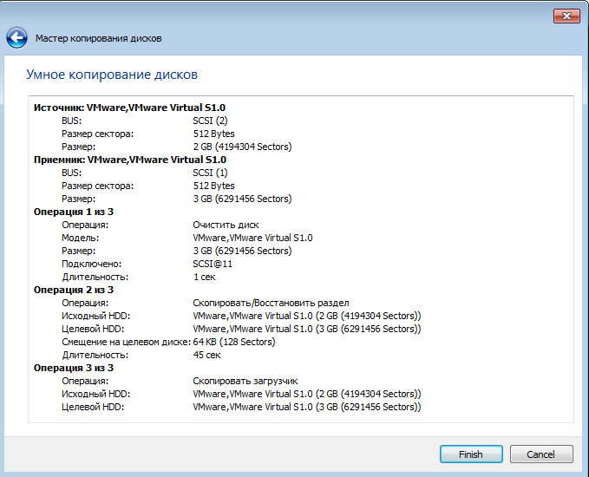
Task: Select the 'SCSI (1)' bus value
Action: [x=210, y=173]
